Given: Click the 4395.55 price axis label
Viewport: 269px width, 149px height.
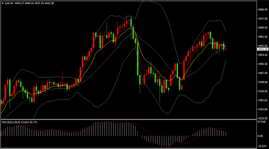Looking at the screenshot, I should (262, 64).
